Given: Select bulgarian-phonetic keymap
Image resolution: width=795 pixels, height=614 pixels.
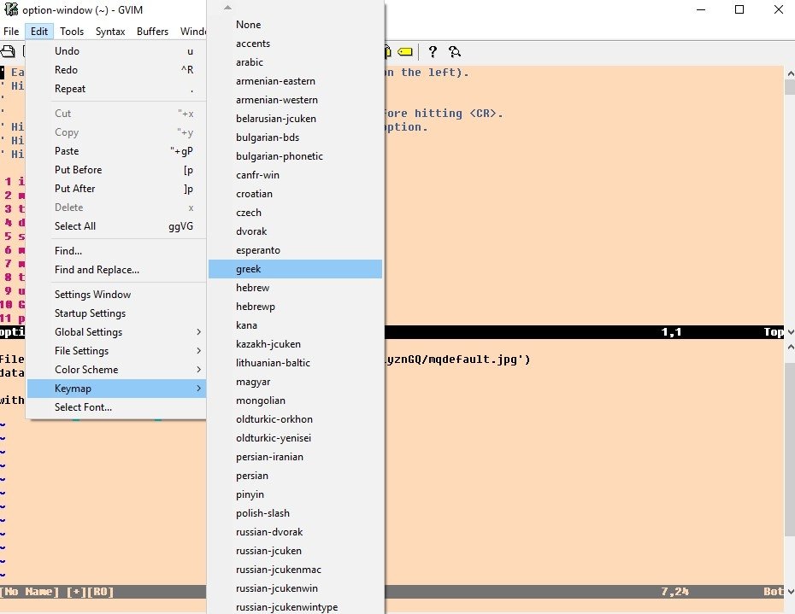Looking at the screenshot, I should [x=295, y=156].
